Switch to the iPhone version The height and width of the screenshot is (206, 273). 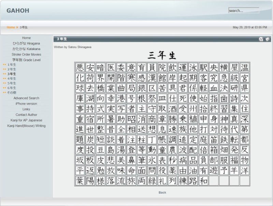(x=26, y=104)
